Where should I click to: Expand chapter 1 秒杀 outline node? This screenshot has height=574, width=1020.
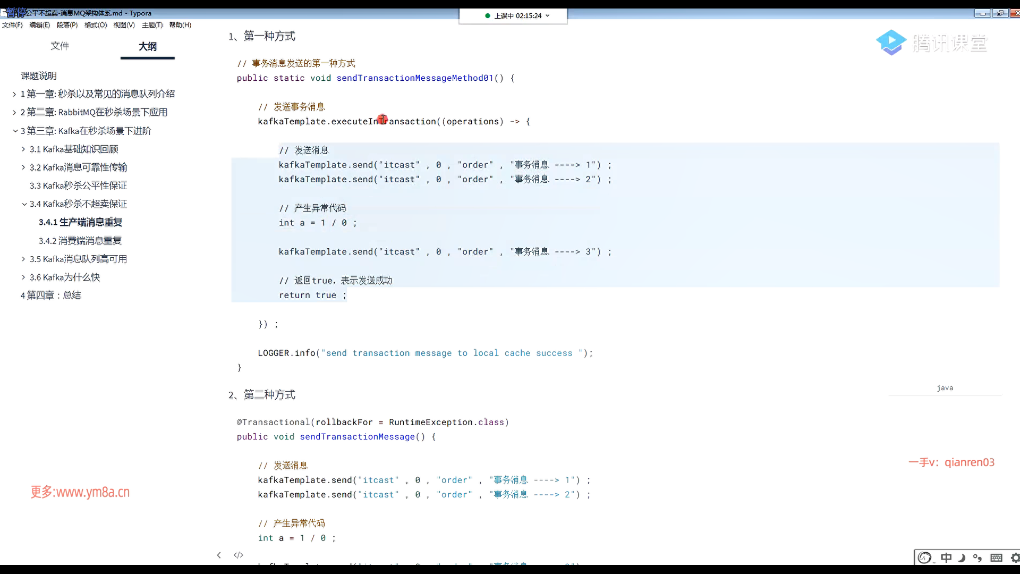point(14,94)
